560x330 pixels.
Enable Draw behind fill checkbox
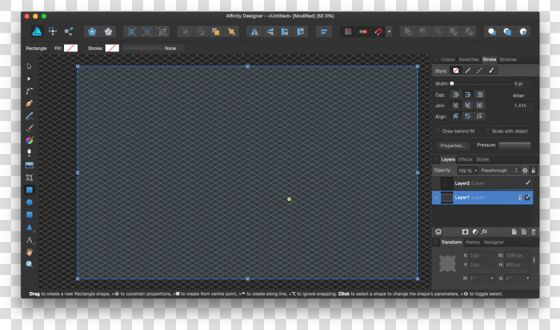[x=438, y=131]
